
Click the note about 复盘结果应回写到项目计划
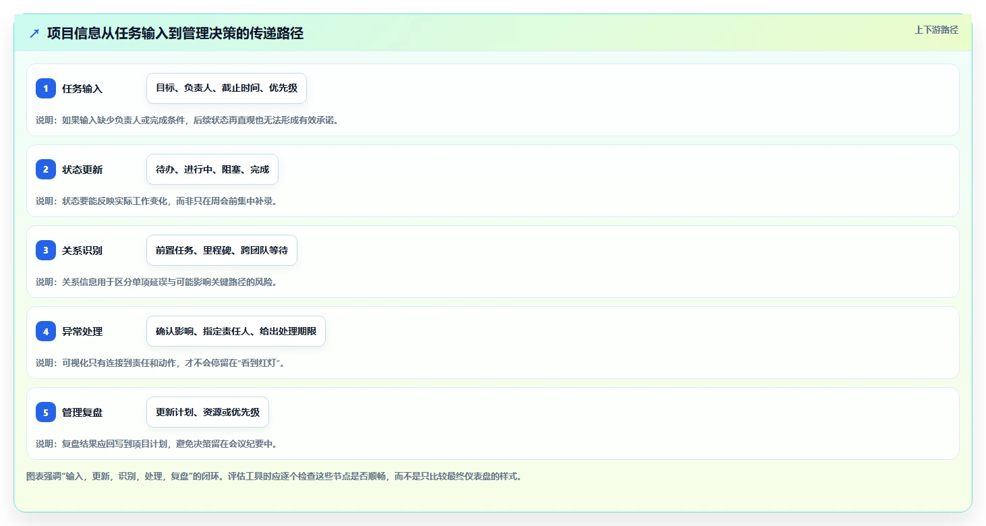click(x=156, y=444)
